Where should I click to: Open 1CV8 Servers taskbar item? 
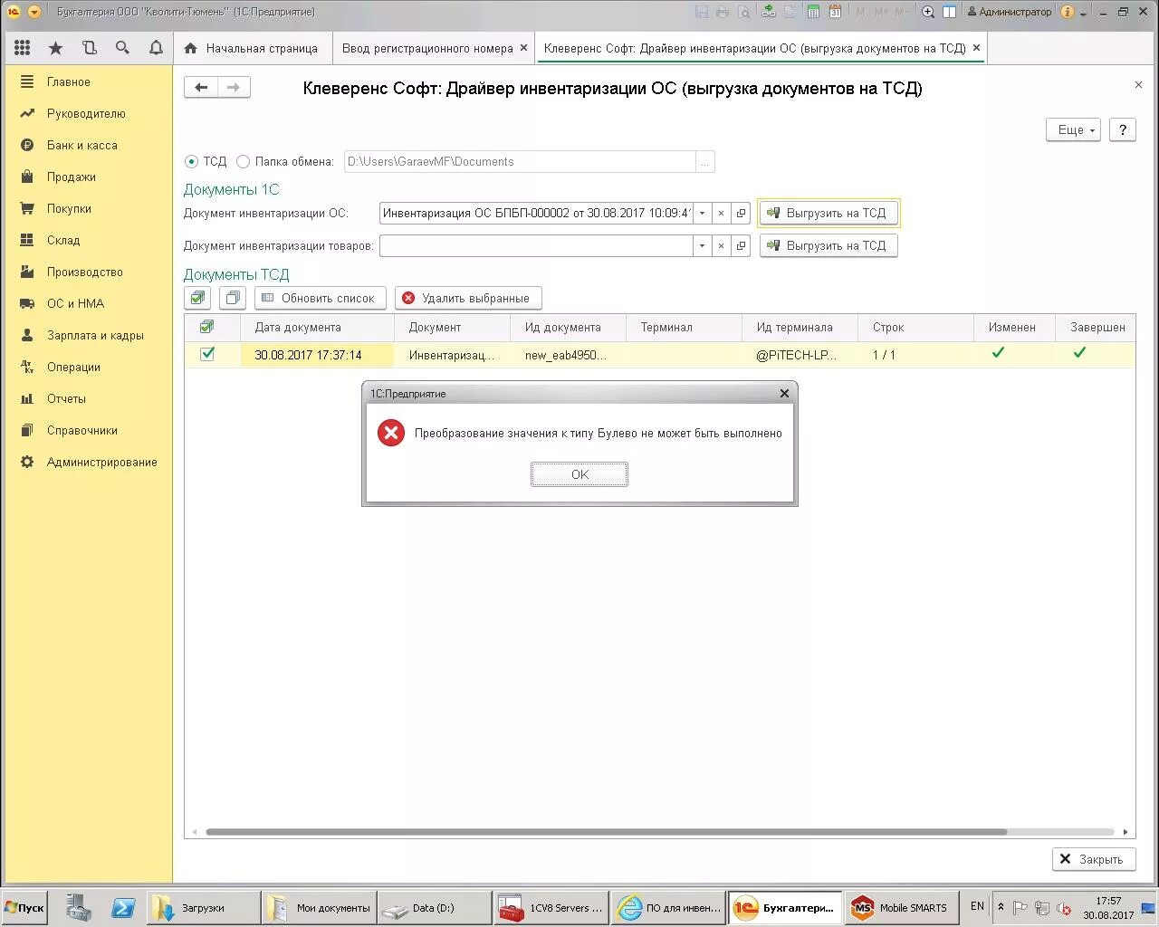tap(551, 907)
